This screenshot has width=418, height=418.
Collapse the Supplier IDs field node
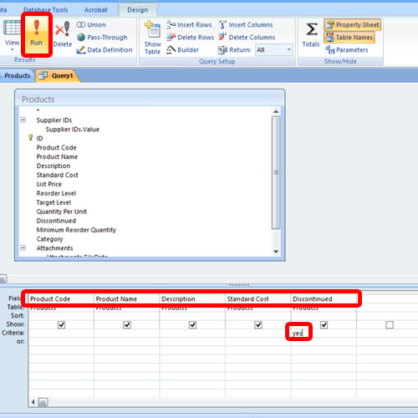click(23, 120)
